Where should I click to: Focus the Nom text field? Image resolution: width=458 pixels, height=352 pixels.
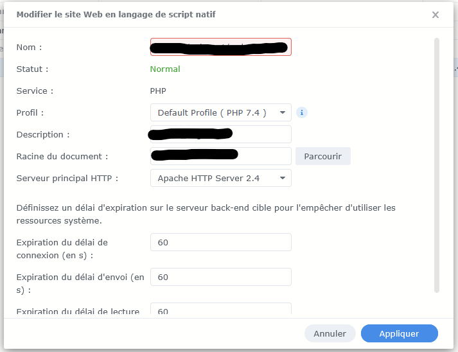(x=220, y=47)
